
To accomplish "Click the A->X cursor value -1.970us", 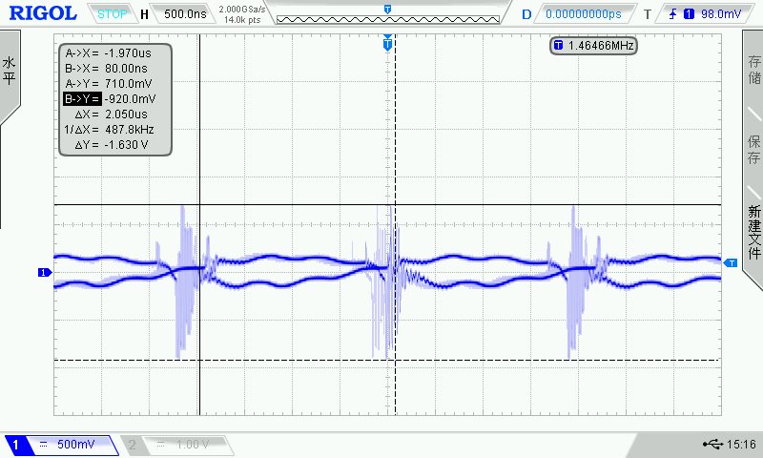I will tap(128, 53).
